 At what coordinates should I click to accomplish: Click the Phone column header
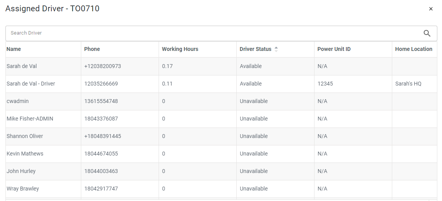(92, 49)
